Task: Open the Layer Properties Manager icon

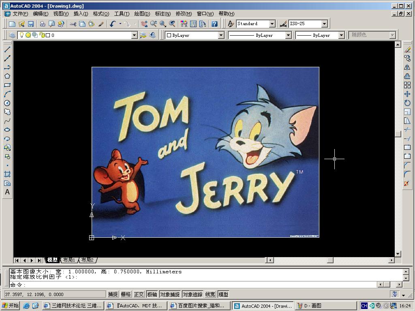Action: [x=12, y=35]
